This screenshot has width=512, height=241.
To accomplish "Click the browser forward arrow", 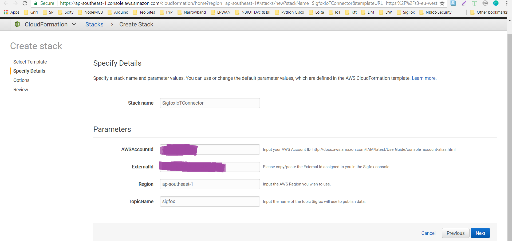I will click(15, 3).
